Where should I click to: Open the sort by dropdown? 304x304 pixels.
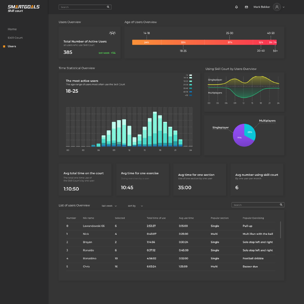(x=135, y=206)
